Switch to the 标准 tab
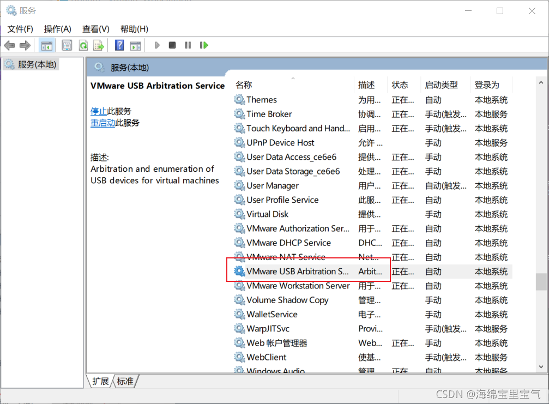 [x=125, y=381]
